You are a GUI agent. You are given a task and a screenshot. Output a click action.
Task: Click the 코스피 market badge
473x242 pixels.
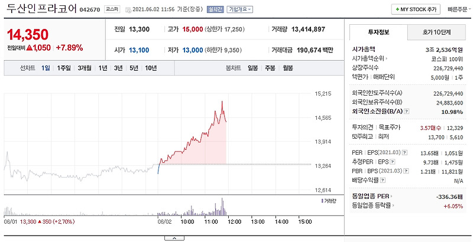pos(112,9)
